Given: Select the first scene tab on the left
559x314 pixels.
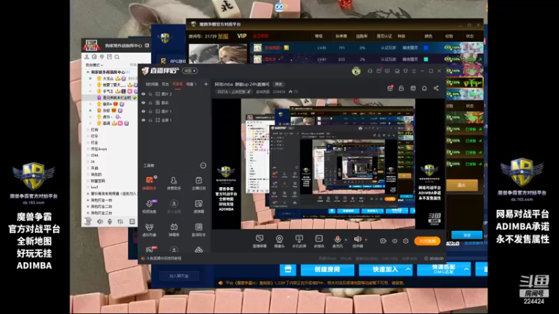Looking at the screenshot, I should [152, 84].
